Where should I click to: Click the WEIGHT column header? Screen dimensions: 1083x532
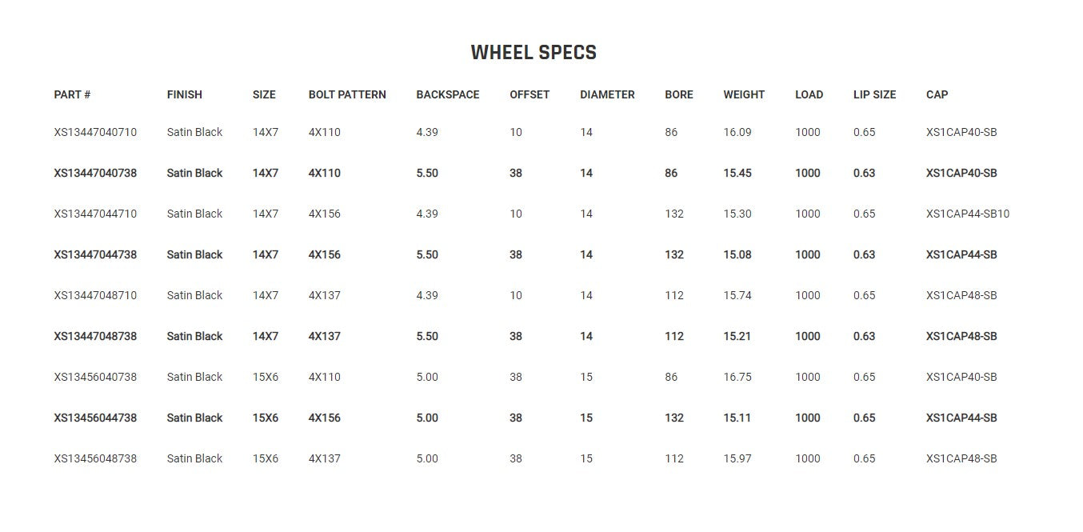click(744, 94)
